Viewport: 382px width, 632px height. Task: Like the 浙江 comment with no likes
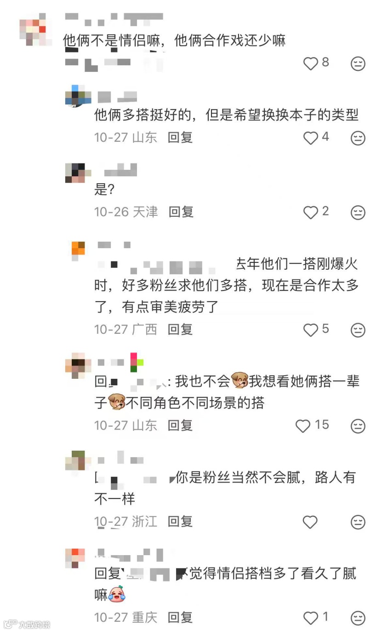click(310, 522)
